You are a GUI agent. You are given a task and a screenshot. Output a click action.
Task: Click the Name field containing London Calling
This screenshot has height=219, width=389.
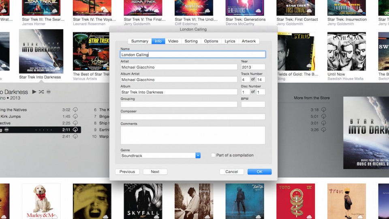point(193,55)
